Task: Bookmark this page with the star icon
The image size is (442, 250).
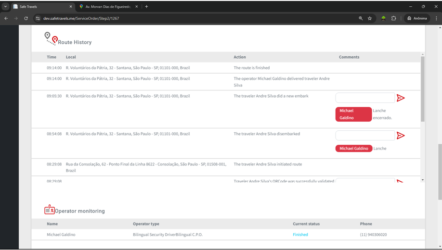Action: pos(370,18)
